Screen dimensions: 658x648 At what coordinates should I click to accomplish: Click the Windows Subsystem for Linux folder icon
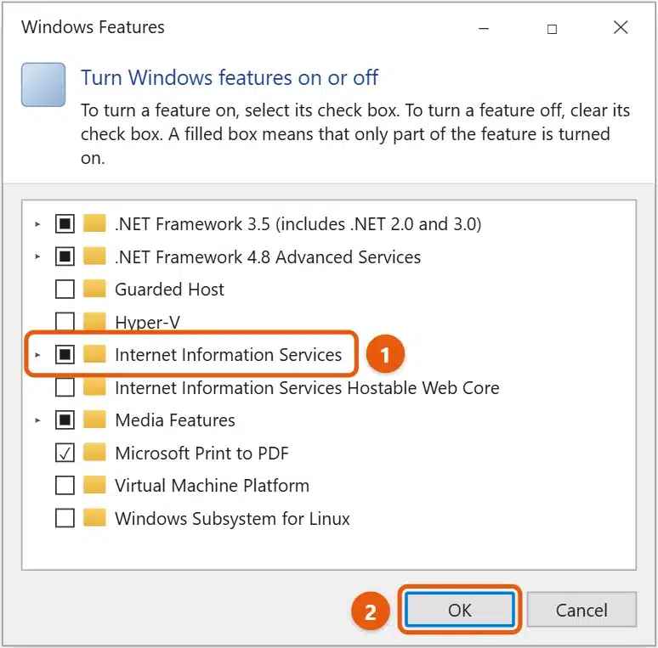(x=94, y=518)
